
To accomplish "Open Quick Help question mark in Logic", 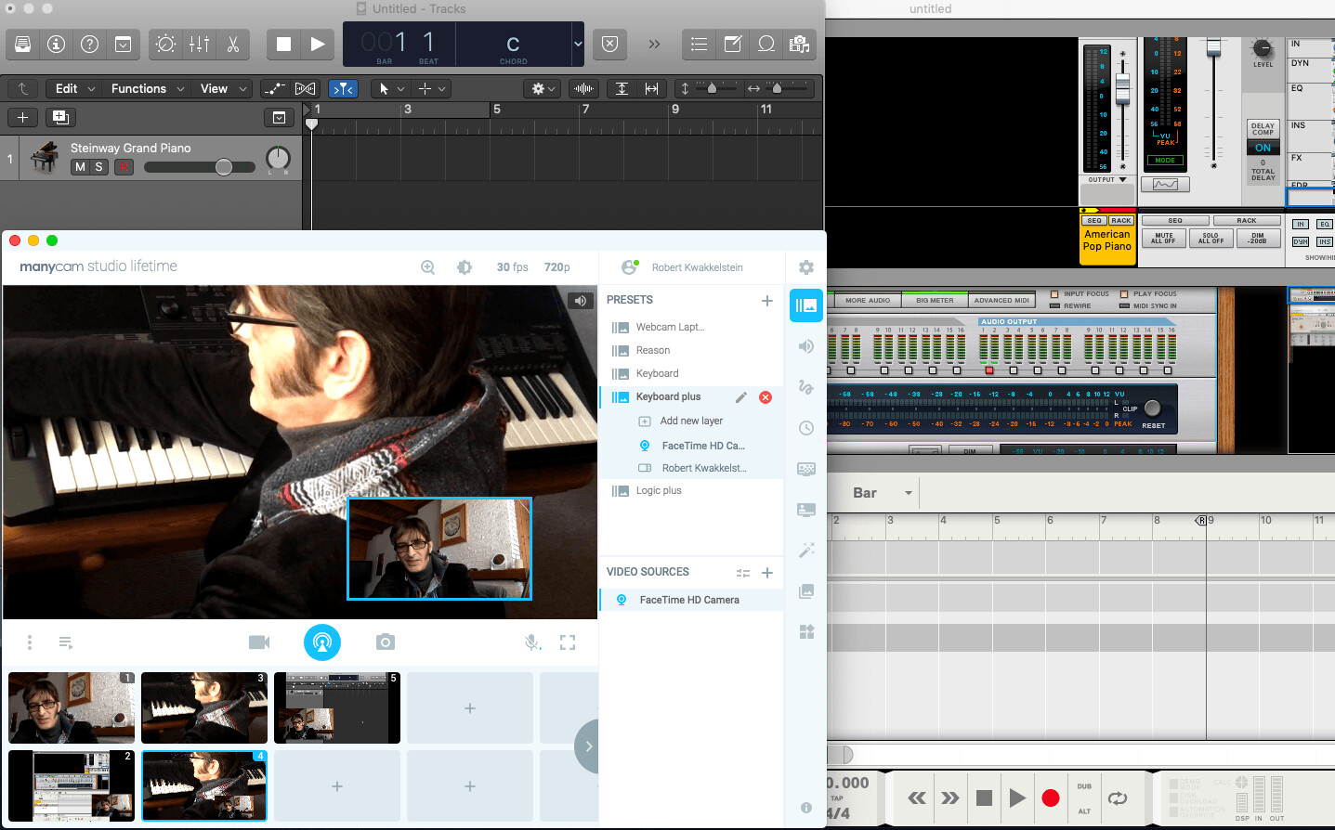I will [x=89, y=44].
